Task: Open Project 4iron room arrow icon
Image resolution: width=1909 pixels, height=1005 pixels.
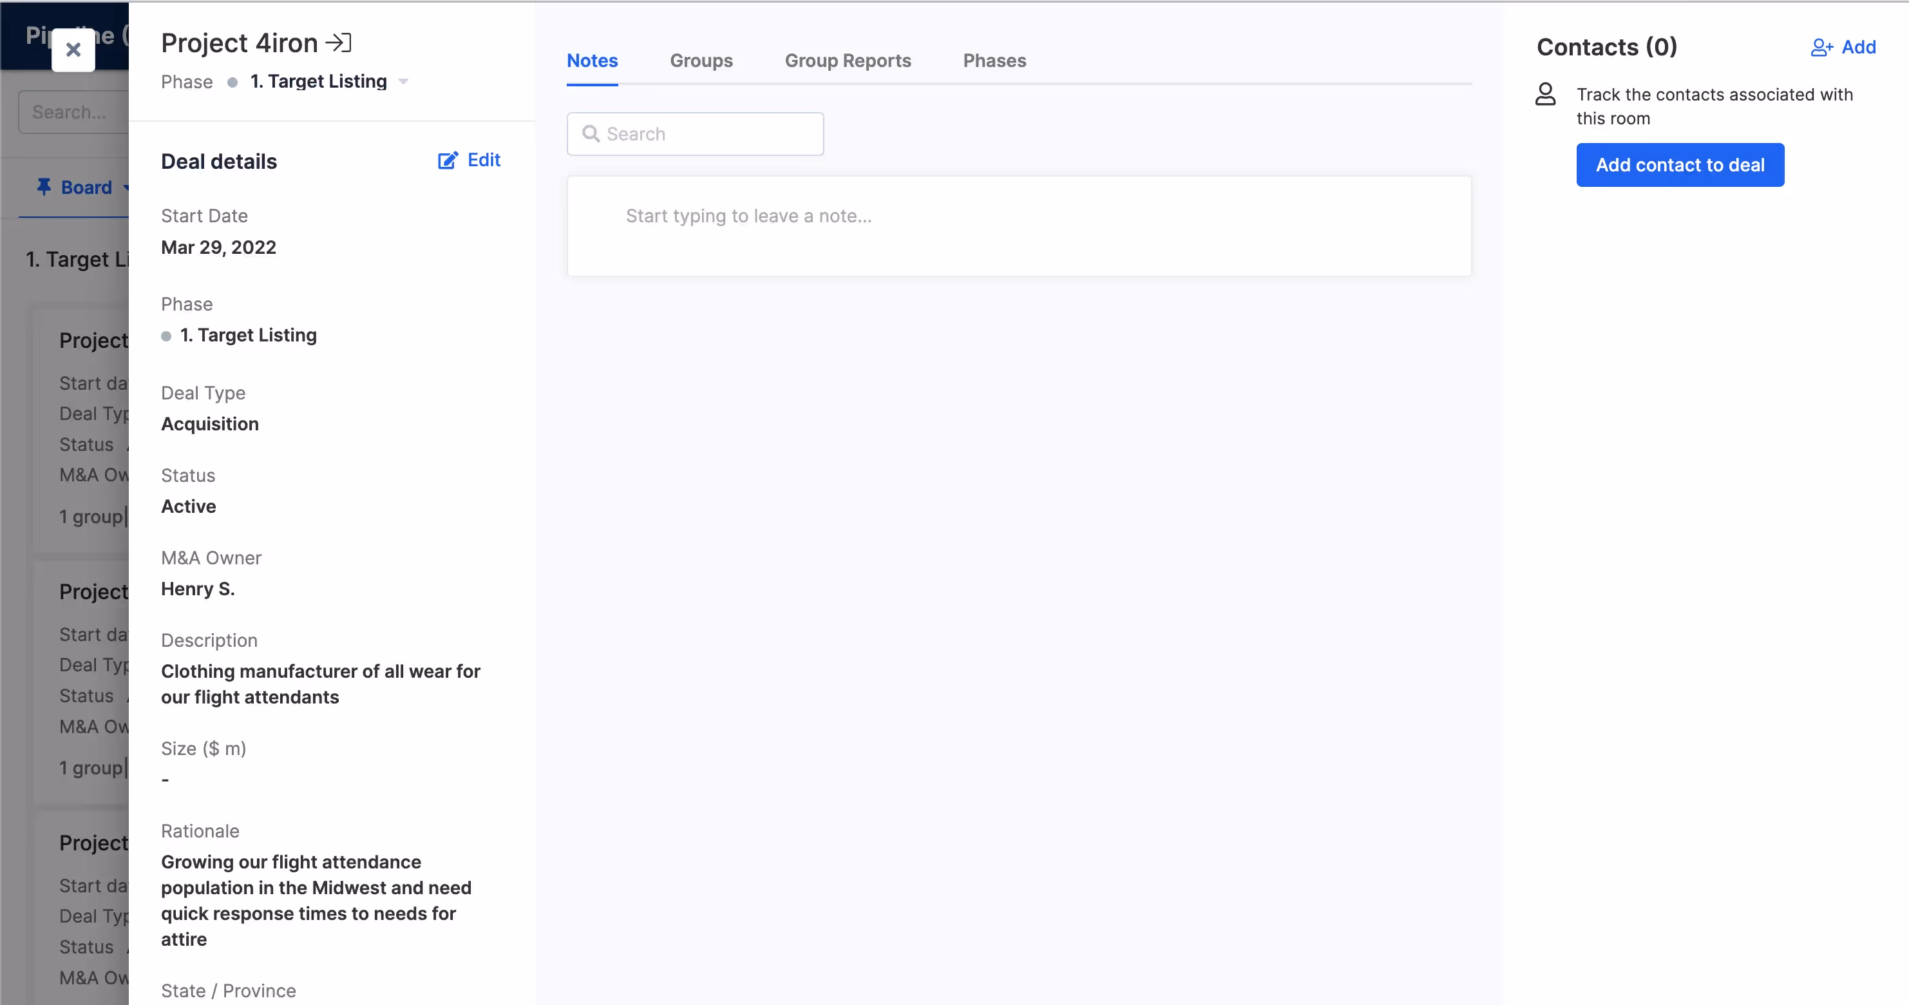Action: coord(339,43)
